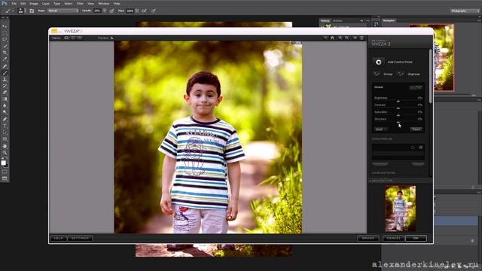Viewport: 482px width, 271px height.
Task: Click the lightbulb background icon in Viveza toolbar
Action: pyautogui.click(x=354, y=38)
